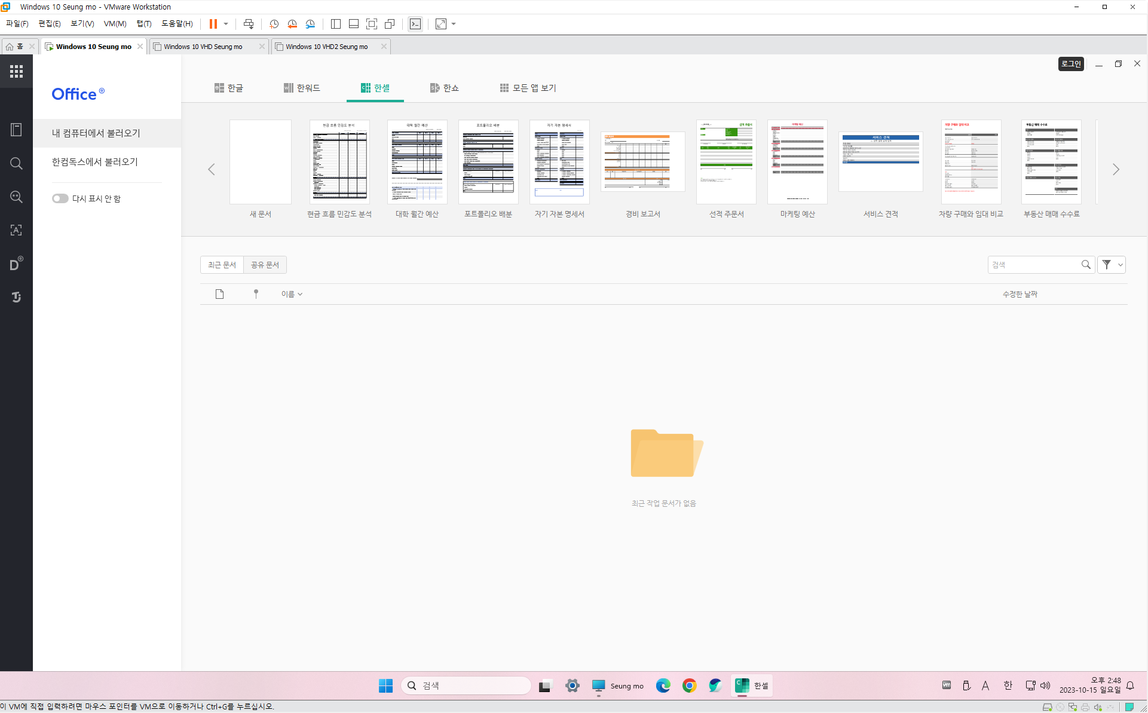Viewport: 1148px width, 713px height.
Task: Select 한컴독스에서 불러오기
Action: [x=95, y=162]
